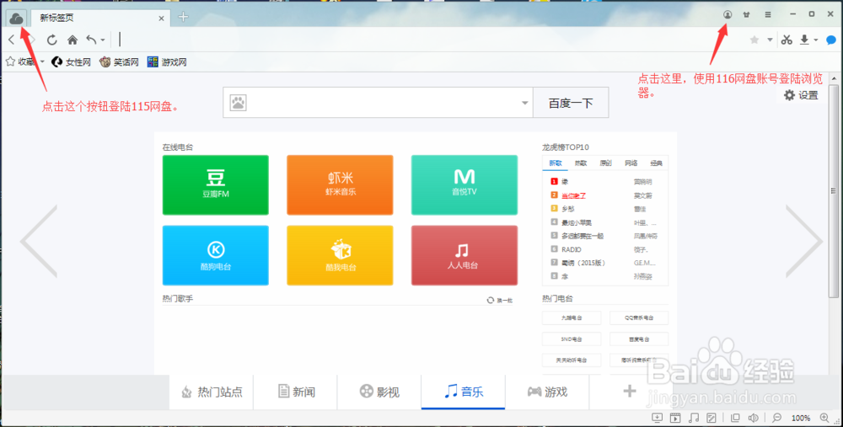Click the Baidu paw icon in search box
This screenshot has width=843, height=427.
coord(239,103)
